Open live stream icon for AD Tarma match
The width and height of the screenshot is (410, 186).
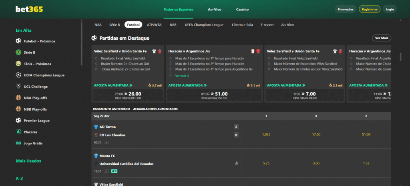(106, 142)
